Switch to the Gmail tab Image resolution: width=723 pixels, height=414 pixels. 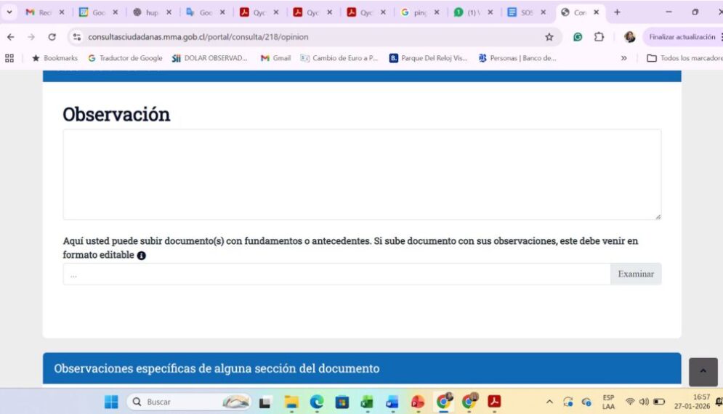44,12
